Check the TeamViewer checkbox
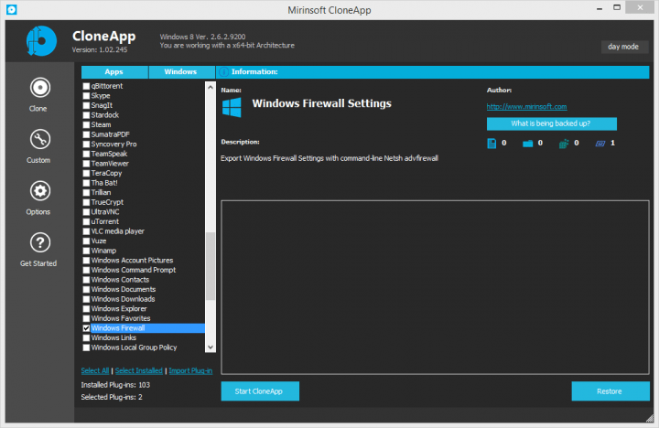 point(86,164)
